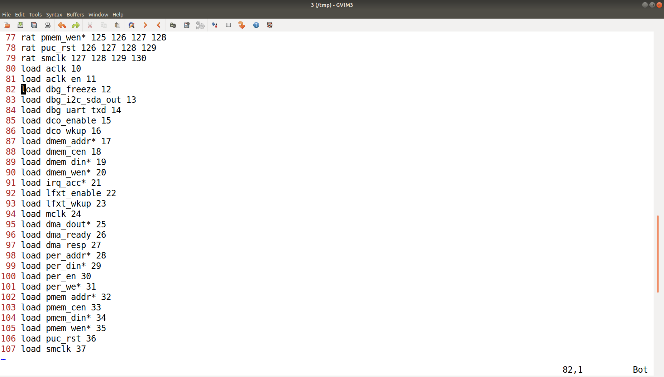Print the current buffer

(47, 25)
